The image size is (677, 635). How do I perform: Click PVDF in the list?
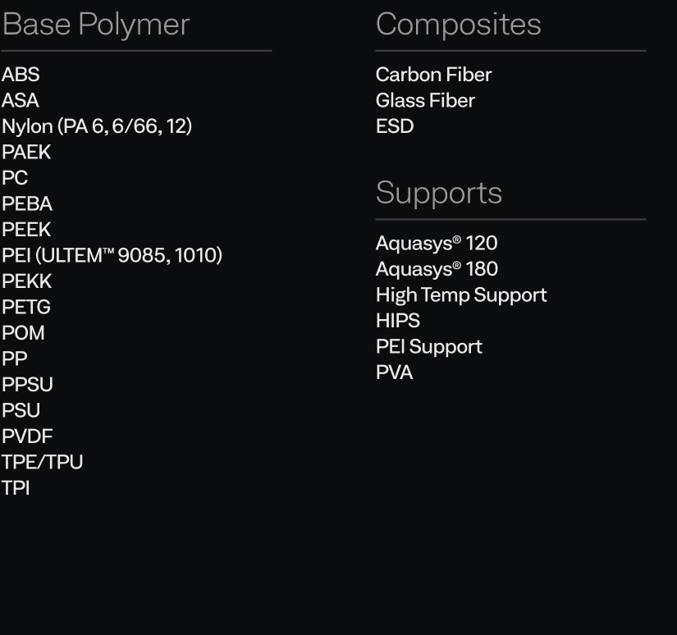(27, 436)
